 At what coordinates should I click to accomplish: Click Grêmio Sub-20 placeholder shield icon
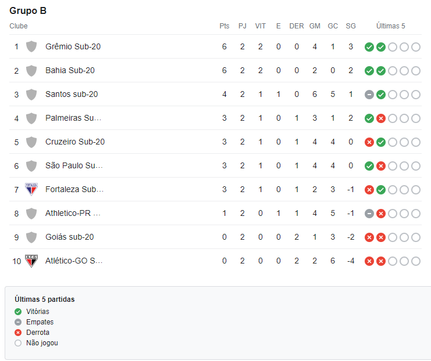31,46
